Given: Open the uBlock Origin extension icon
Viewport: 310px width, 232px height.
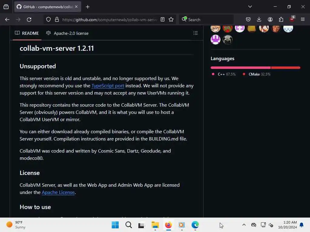Looking at the screenshot, I should (x=292, y=19).
